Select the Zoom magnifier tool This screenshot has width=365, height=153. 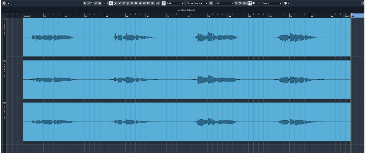136,3
